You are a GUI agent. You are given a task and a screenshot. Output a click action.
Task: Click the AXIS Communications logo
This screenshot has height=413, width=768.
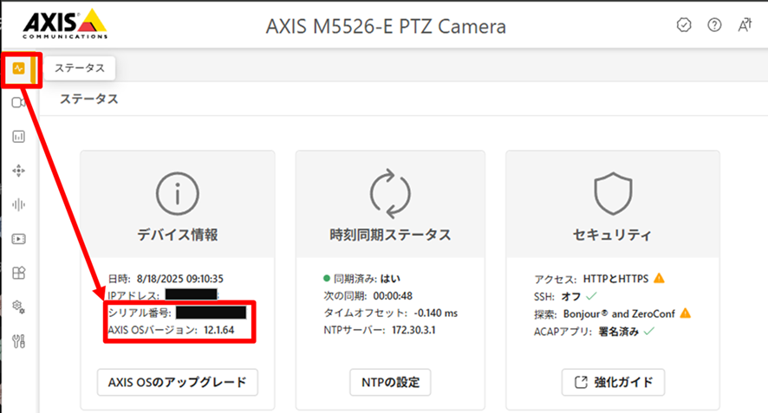tap(64, 25)
